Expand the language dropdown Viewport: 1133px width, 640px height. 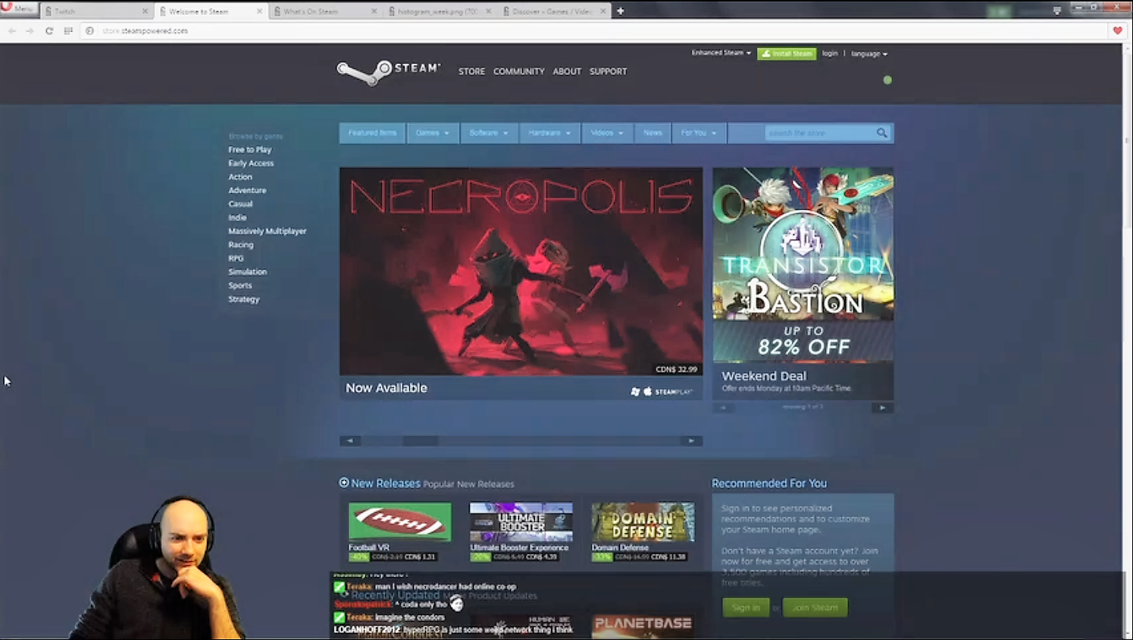click(x=869, y=54)
